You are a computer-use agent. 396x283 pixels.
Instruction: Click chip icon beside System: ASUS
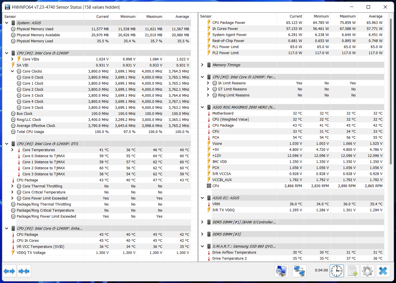[x=13, y=23]
